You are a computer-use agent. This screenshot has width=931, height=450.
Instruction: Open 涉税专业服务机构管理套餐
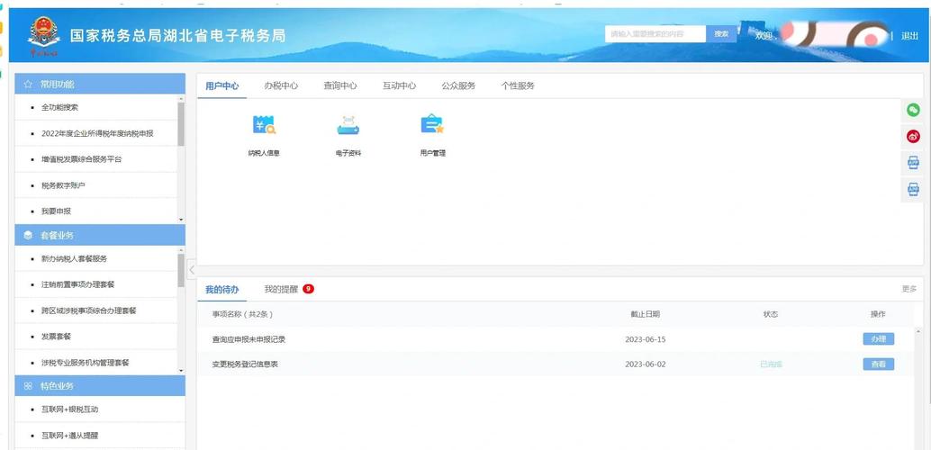(85, 362)
